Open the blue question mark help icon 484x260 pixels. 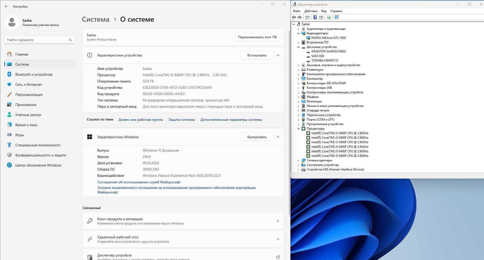point(315,17)
